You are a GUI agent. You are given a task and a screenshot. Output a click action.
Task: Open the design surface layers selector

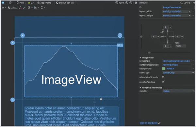point(4,3)
